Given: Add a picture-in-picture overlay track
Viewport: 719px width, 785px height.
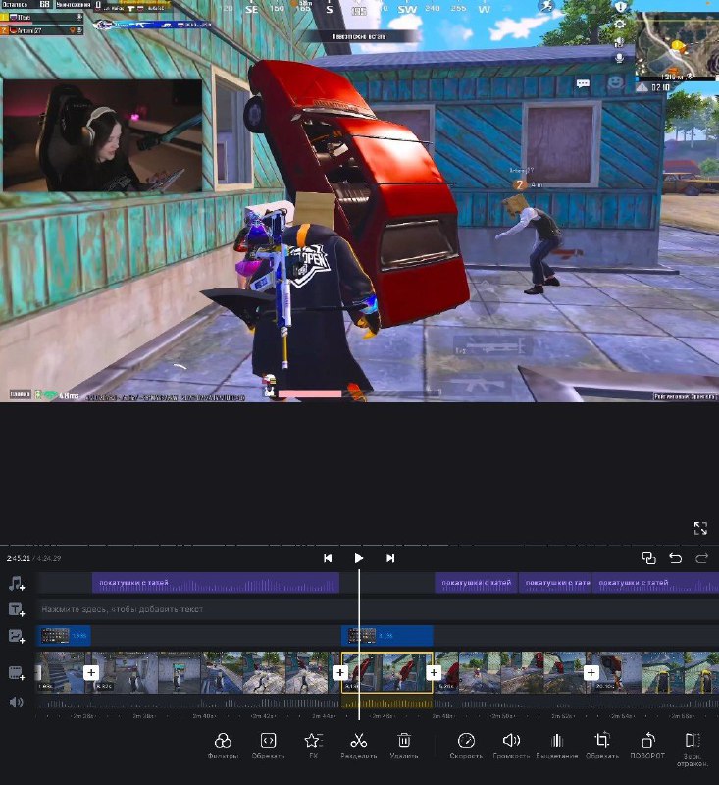Looking at the screenshot, I should [x=16, y=636].
